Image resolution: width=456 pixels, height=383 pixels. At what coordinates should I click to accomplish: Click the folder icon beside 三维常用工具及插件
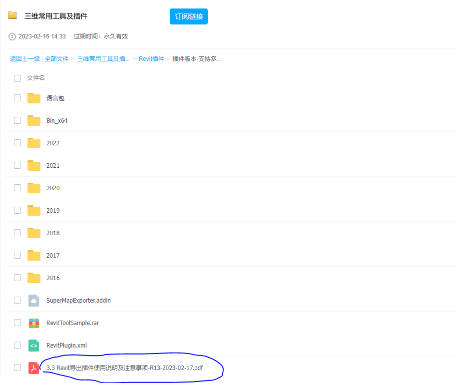(12, 15)
